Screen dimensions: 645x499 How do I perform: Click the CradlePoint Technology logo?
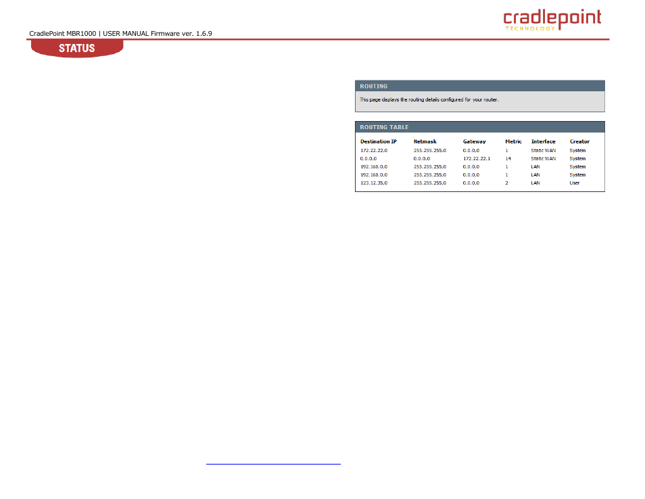click(552, 20)
